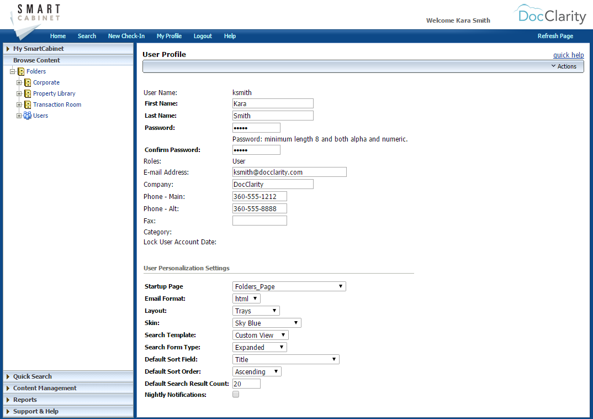Open the New Check-In menu
593x419 pixels.
(x=126, y=35)
